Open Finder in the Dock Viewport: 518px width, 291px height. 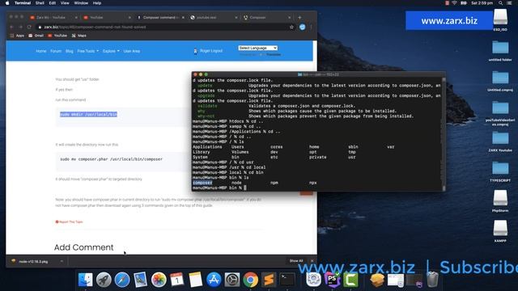point(86,280)
